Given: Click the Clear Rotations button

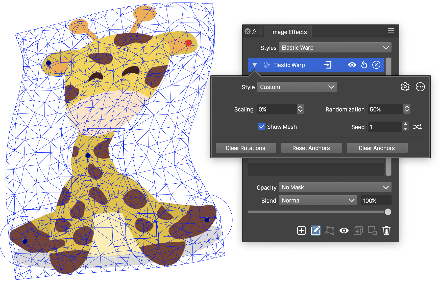Looking at the screenshot, I should (x=246, y=148).
